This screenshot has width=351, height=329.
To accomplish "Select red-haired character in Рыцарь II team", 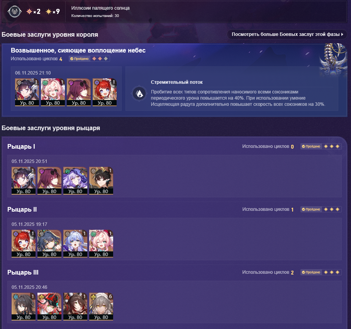I will coord(24,243).
